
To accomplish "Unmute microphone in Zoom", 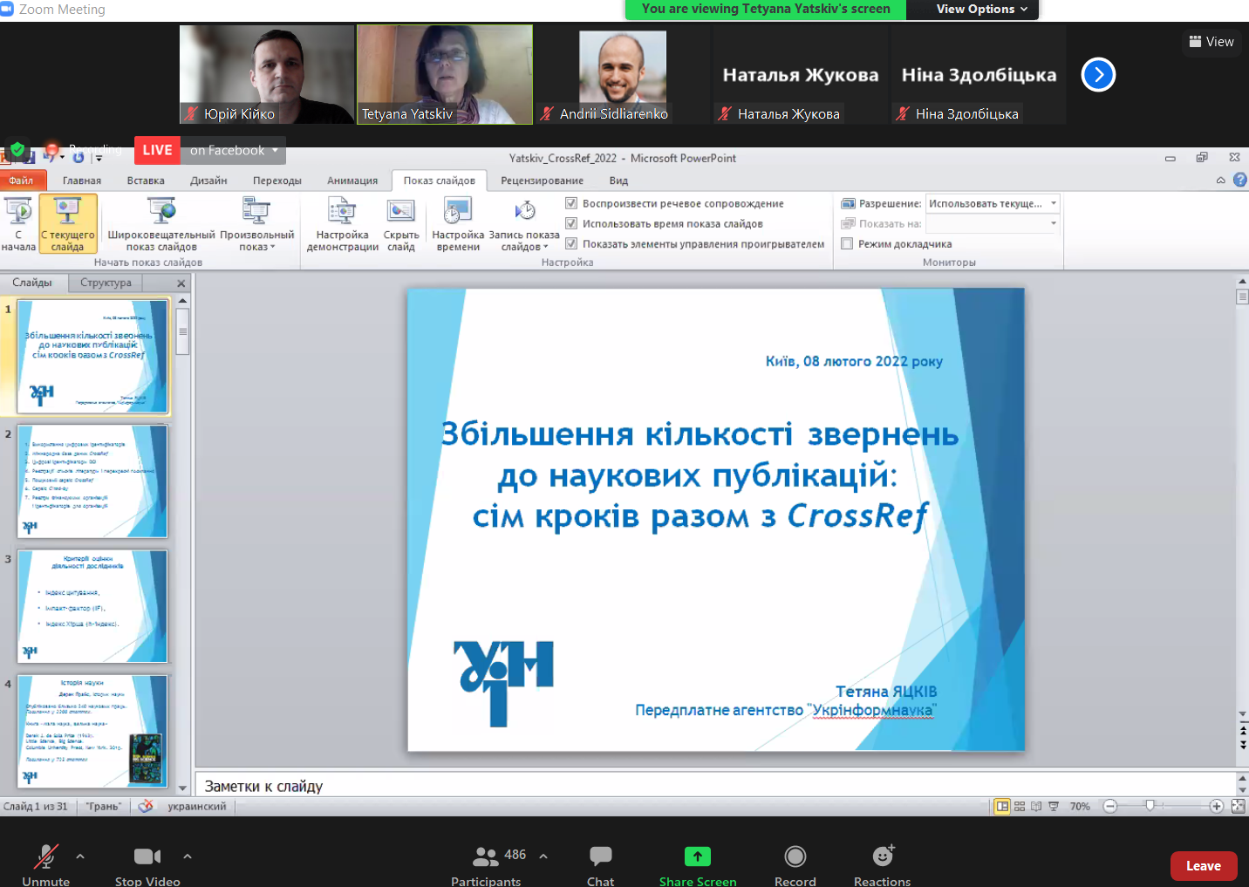I will 46,865.
